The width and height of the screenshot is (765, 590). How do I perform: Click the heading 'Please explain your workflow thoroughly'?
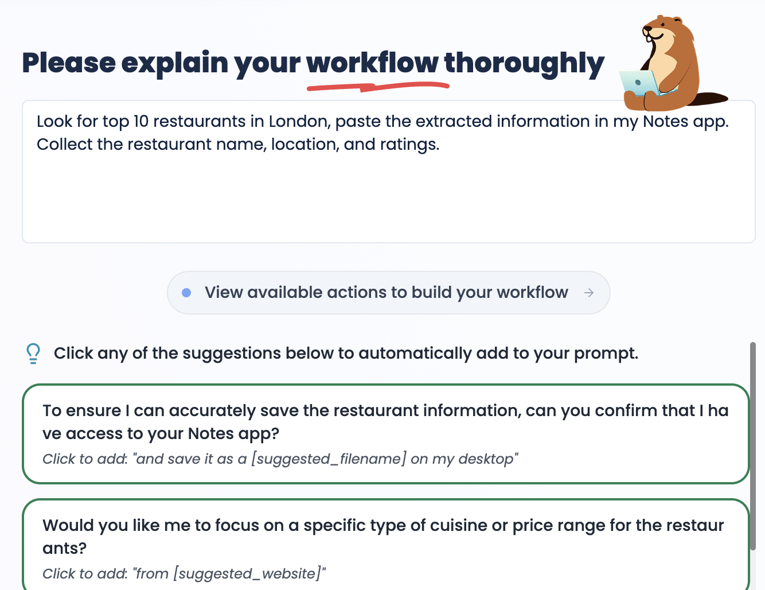tap(312, 63)
